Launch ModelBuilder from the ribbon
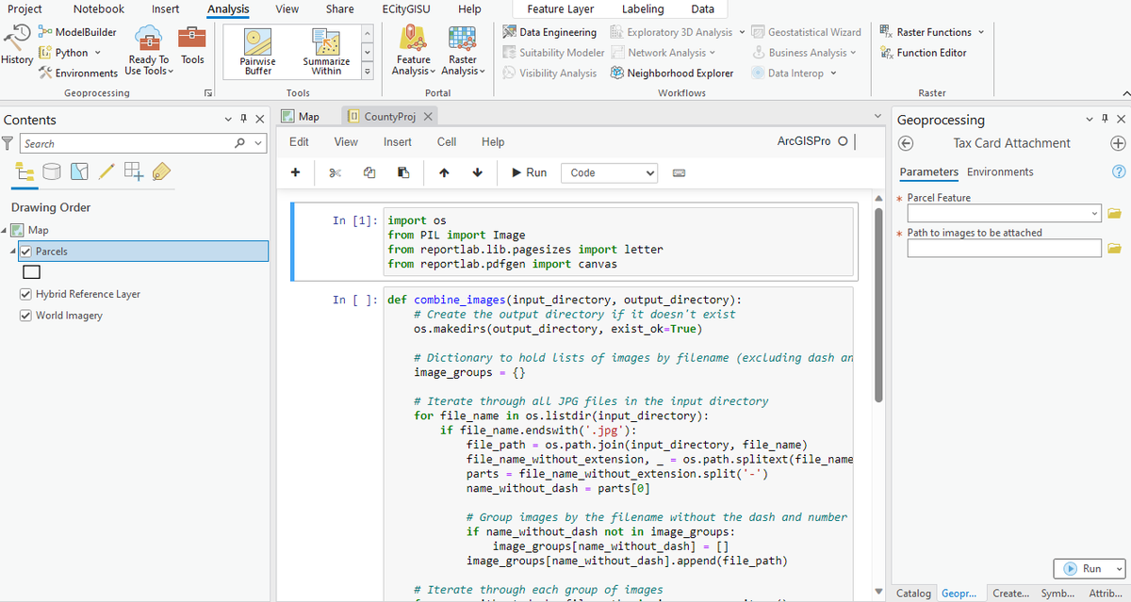The width and height of the screenshot is (1131, 602). [x=77, y=32]
